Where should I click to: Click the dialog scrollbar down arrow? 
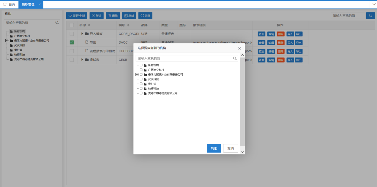point(242,152)
